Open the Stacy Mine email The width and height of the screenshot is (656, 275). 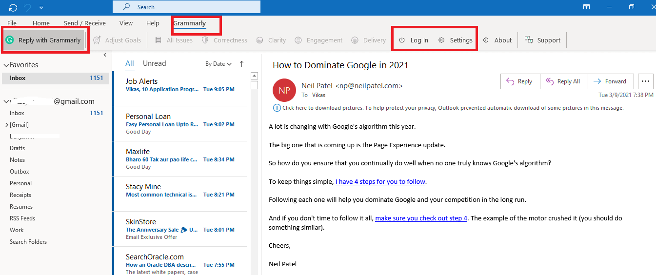tap(180, 194)
